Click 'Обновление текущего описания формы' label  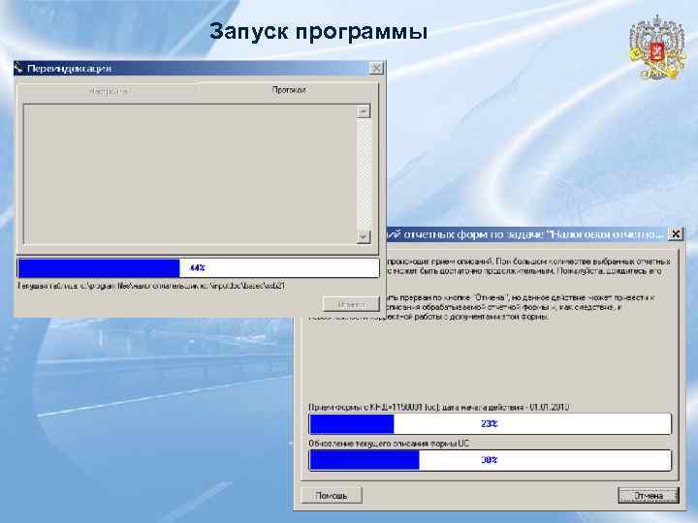pyautogui.click(x=389, y=444)
